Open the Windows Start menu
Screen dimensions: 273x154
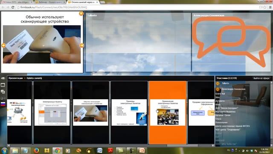click(4, 151)
